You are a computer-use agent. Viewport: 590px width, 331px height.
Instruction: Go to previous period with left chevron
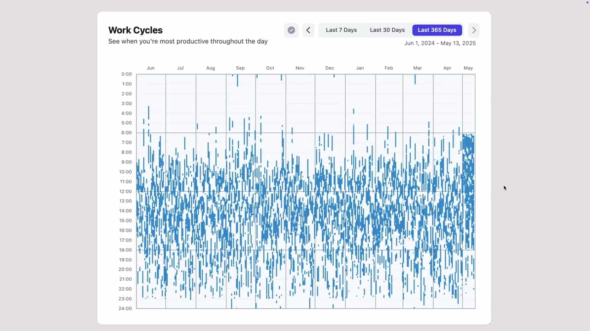click(308, 30)
